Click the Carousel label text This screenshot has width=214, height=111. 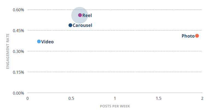(x=83, y=25)
